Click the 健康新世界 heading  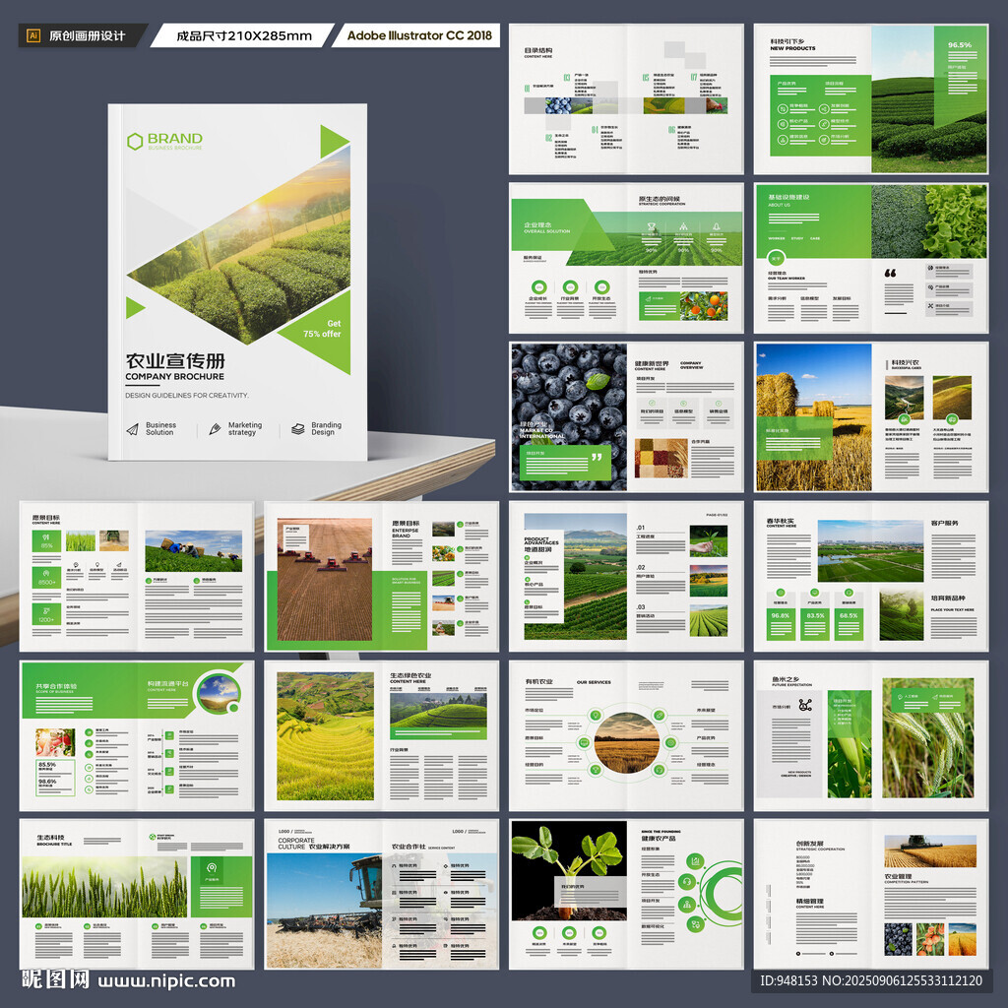652,363
